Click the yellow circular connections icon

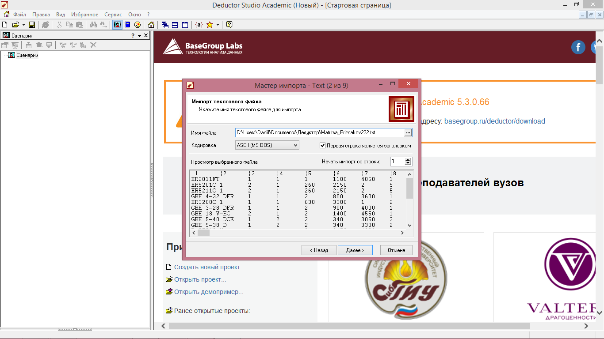(138, 25)
